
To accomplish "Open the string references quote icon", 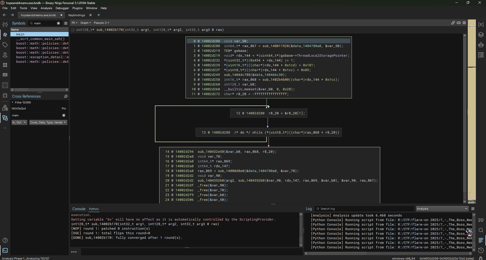I will click(481, 220).
